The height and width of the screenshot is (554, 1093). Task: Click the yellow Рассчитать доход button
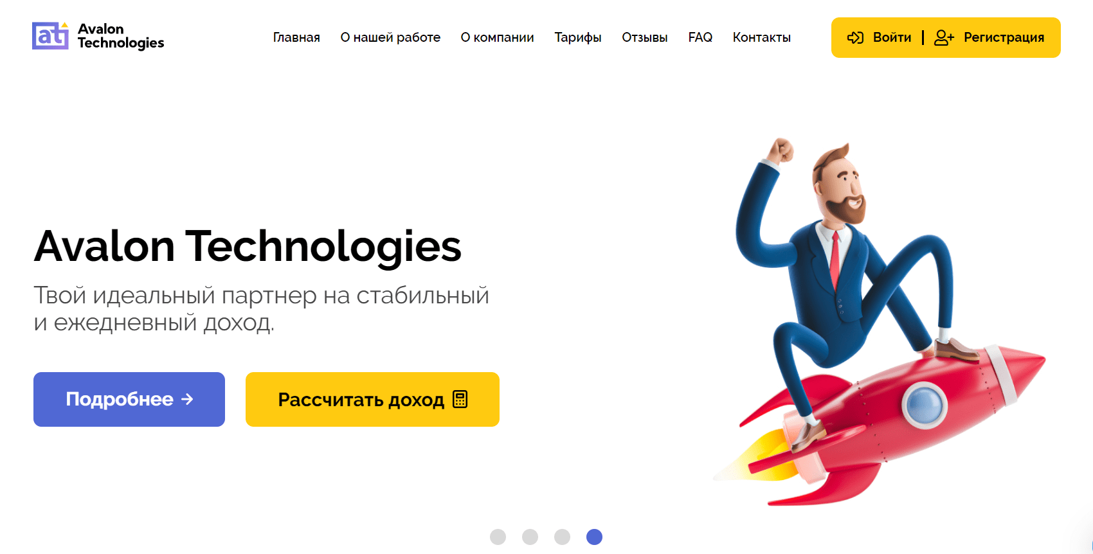point(372,399)
